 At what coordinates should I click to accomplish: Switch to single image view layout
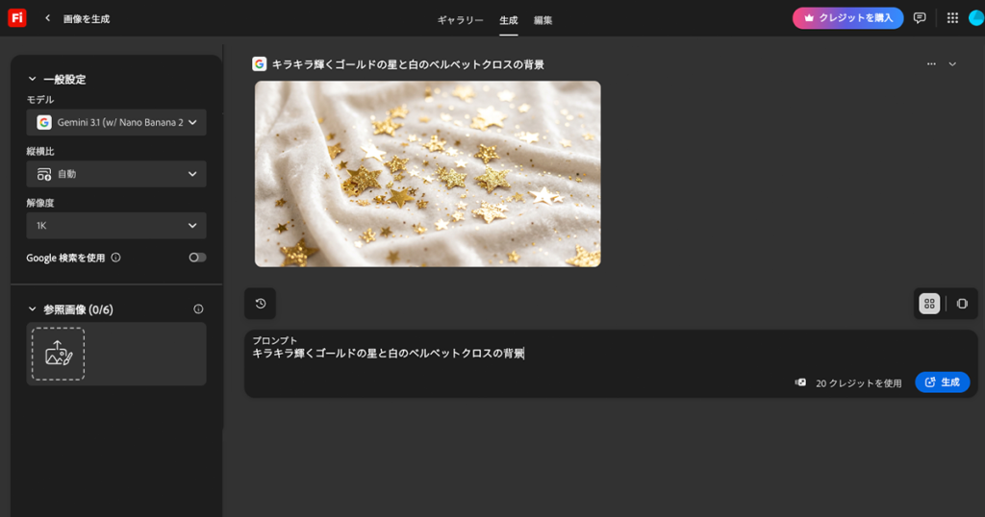point(962,304)
